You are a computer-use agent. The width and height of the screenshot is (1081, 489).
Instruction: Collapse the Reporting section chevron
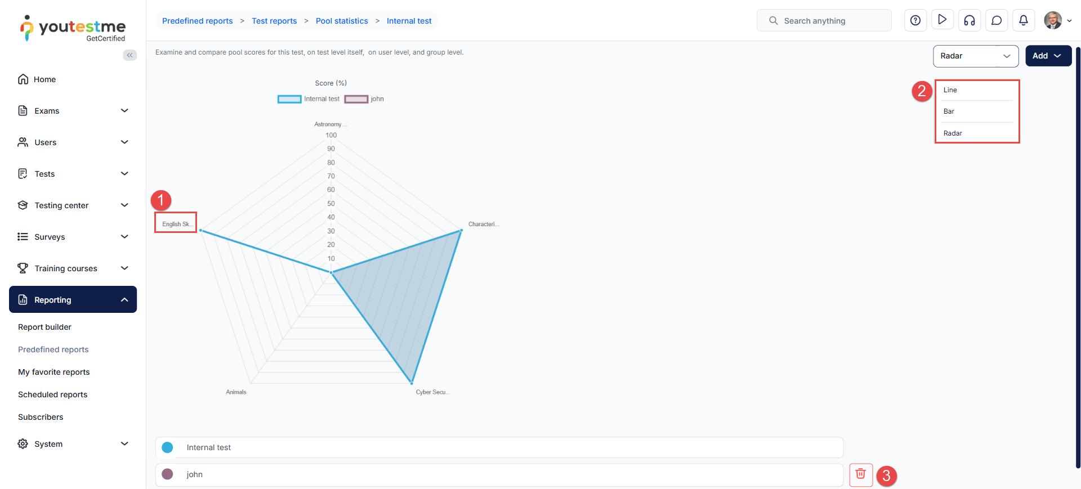click(x=124, y=300)
